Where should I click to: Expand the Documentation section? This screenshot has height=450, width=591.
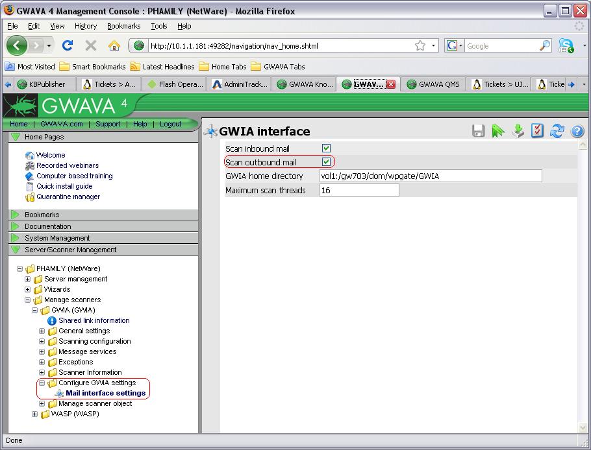tap(16, 226)
